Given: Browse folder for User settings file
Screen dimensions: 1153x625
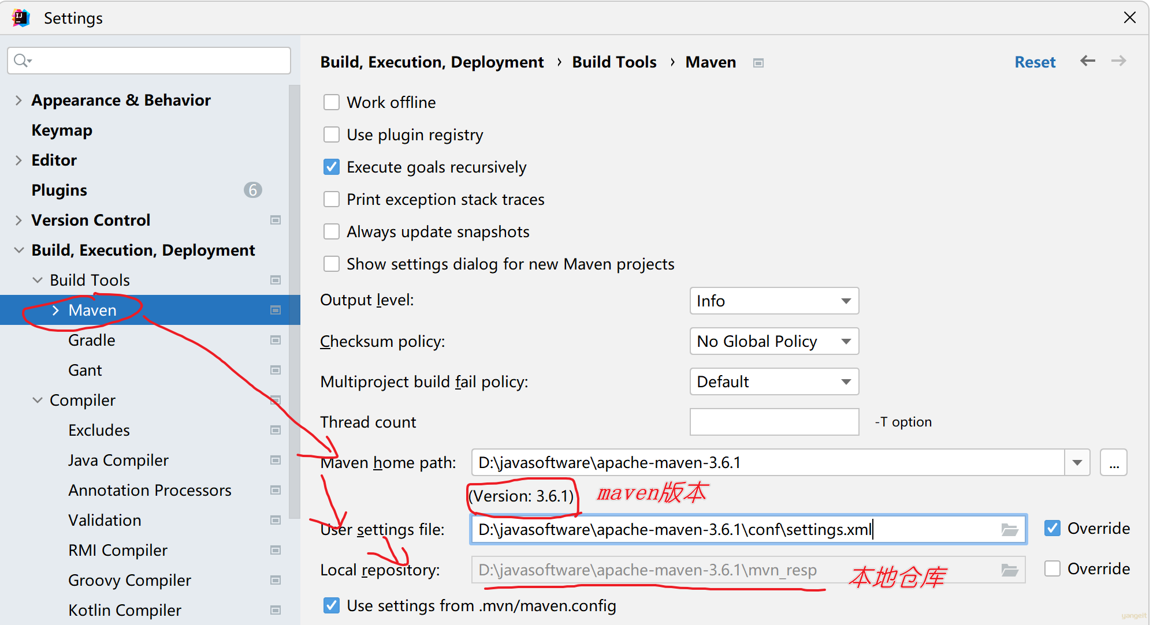Looking at the screenshot, I should (x=1009, y=529).
